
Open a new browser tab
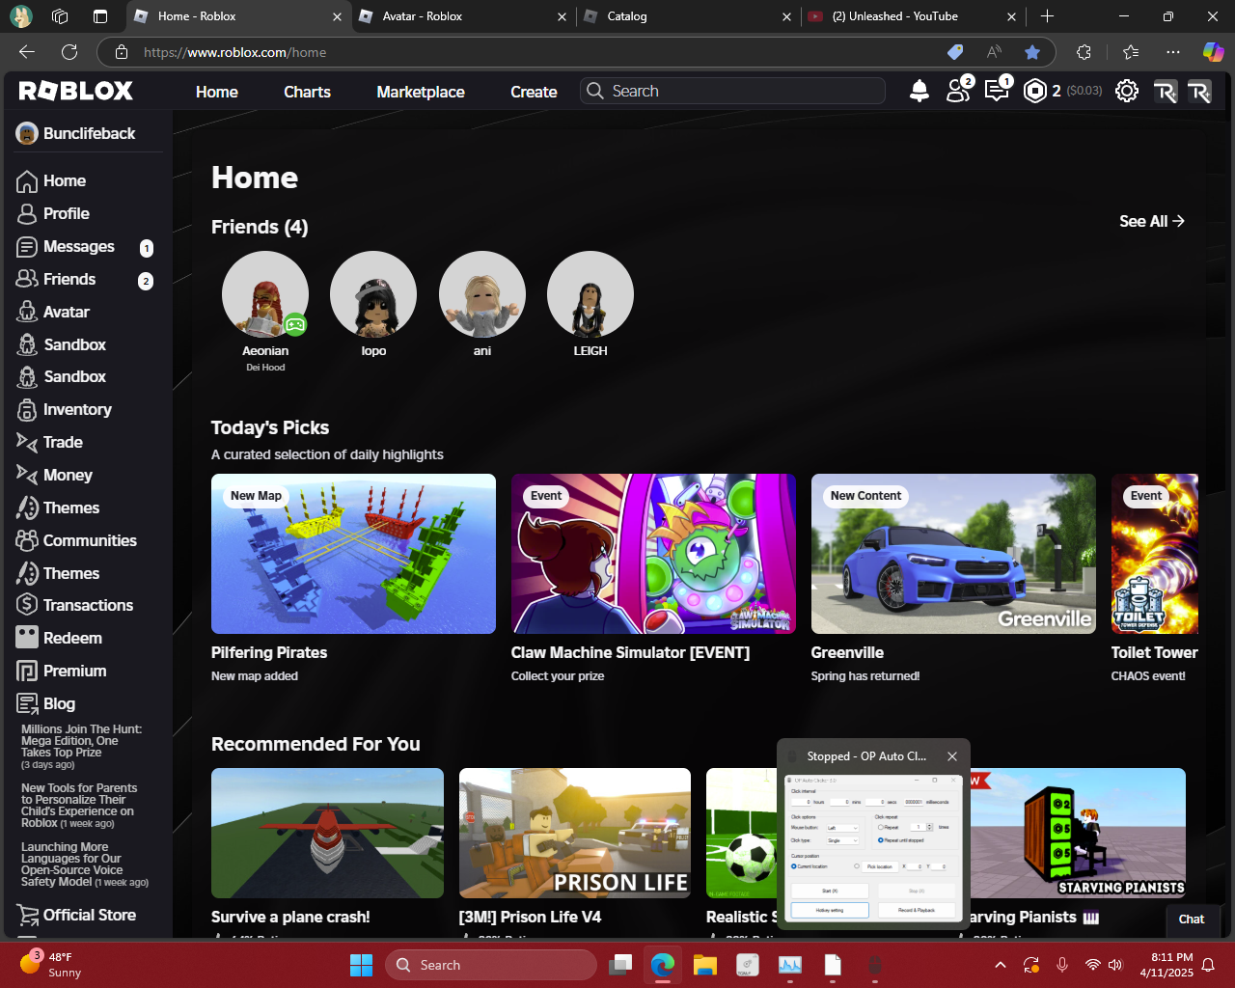click(x=1047, y=16)
